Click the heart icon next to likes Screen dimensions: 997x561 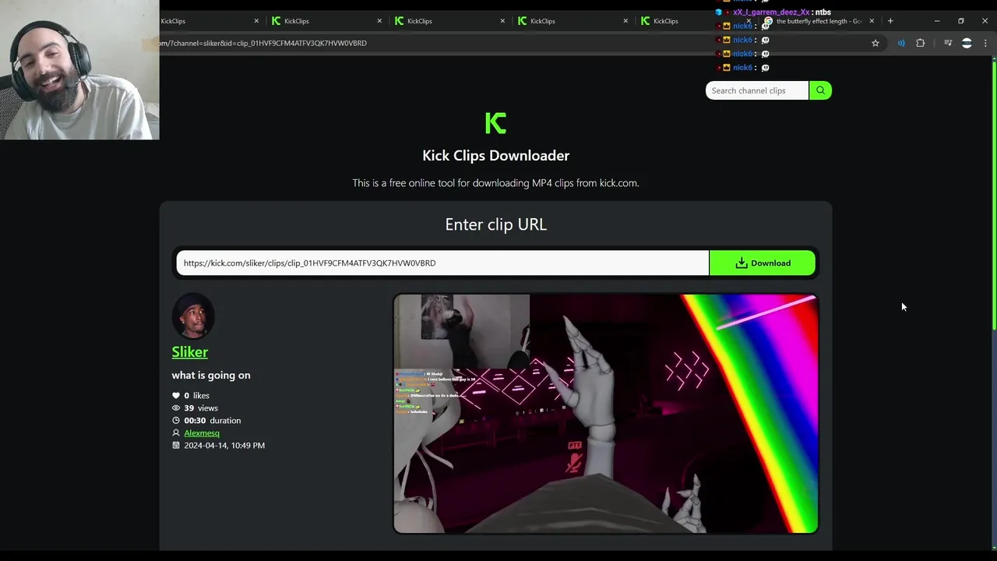176,396
